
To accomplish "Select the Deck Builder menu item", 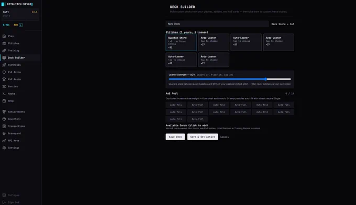I will point(20,58).
